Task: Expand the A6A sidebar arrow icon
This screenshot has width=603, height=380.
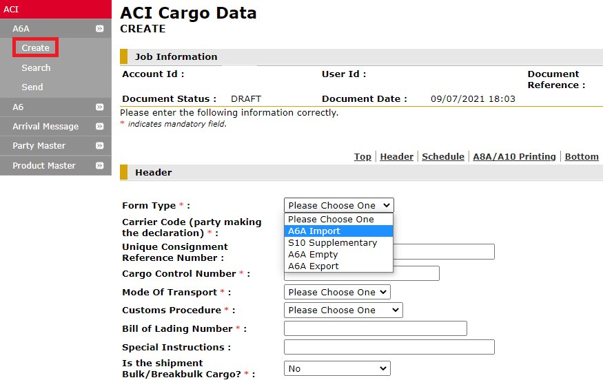Action: click(100, 29)
